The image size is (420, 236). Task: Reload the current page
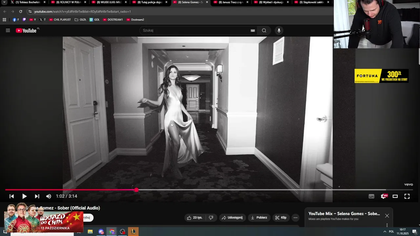coord(20,11)
